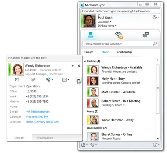Open the Conversations history icon
The width and height of the screenshot is (167, 153).
[146, 35]
